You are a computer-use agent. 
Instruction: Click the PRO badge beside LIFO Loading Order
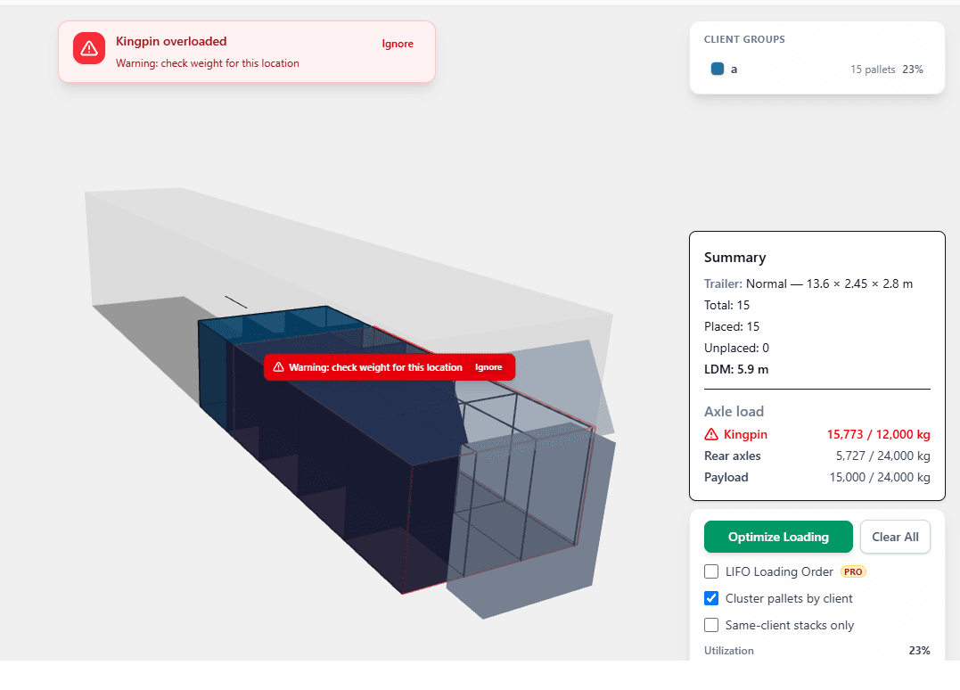point(853,571)
